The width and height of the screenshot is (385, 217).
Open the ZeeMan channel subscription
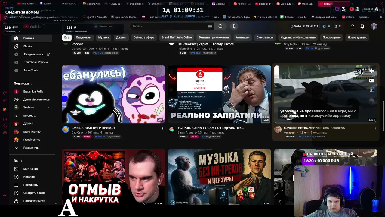point(32,108)
